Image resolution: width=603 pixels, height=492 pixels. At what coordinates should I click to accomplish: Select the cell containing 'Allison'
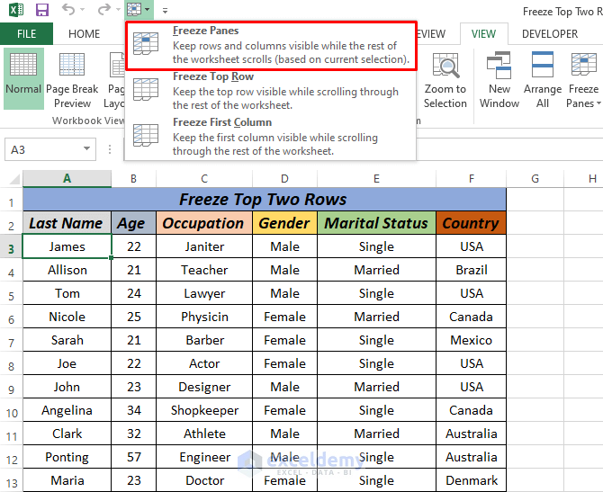click(67, 270)
